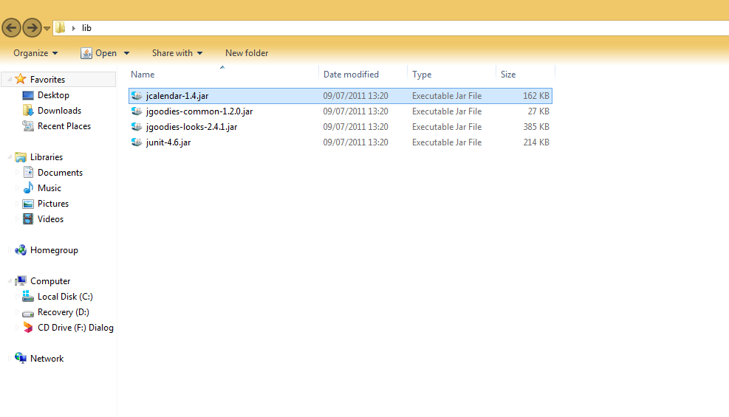Select the lib segment in address bar
Viewport: 729px width, 417px height.
pos(86,28)
